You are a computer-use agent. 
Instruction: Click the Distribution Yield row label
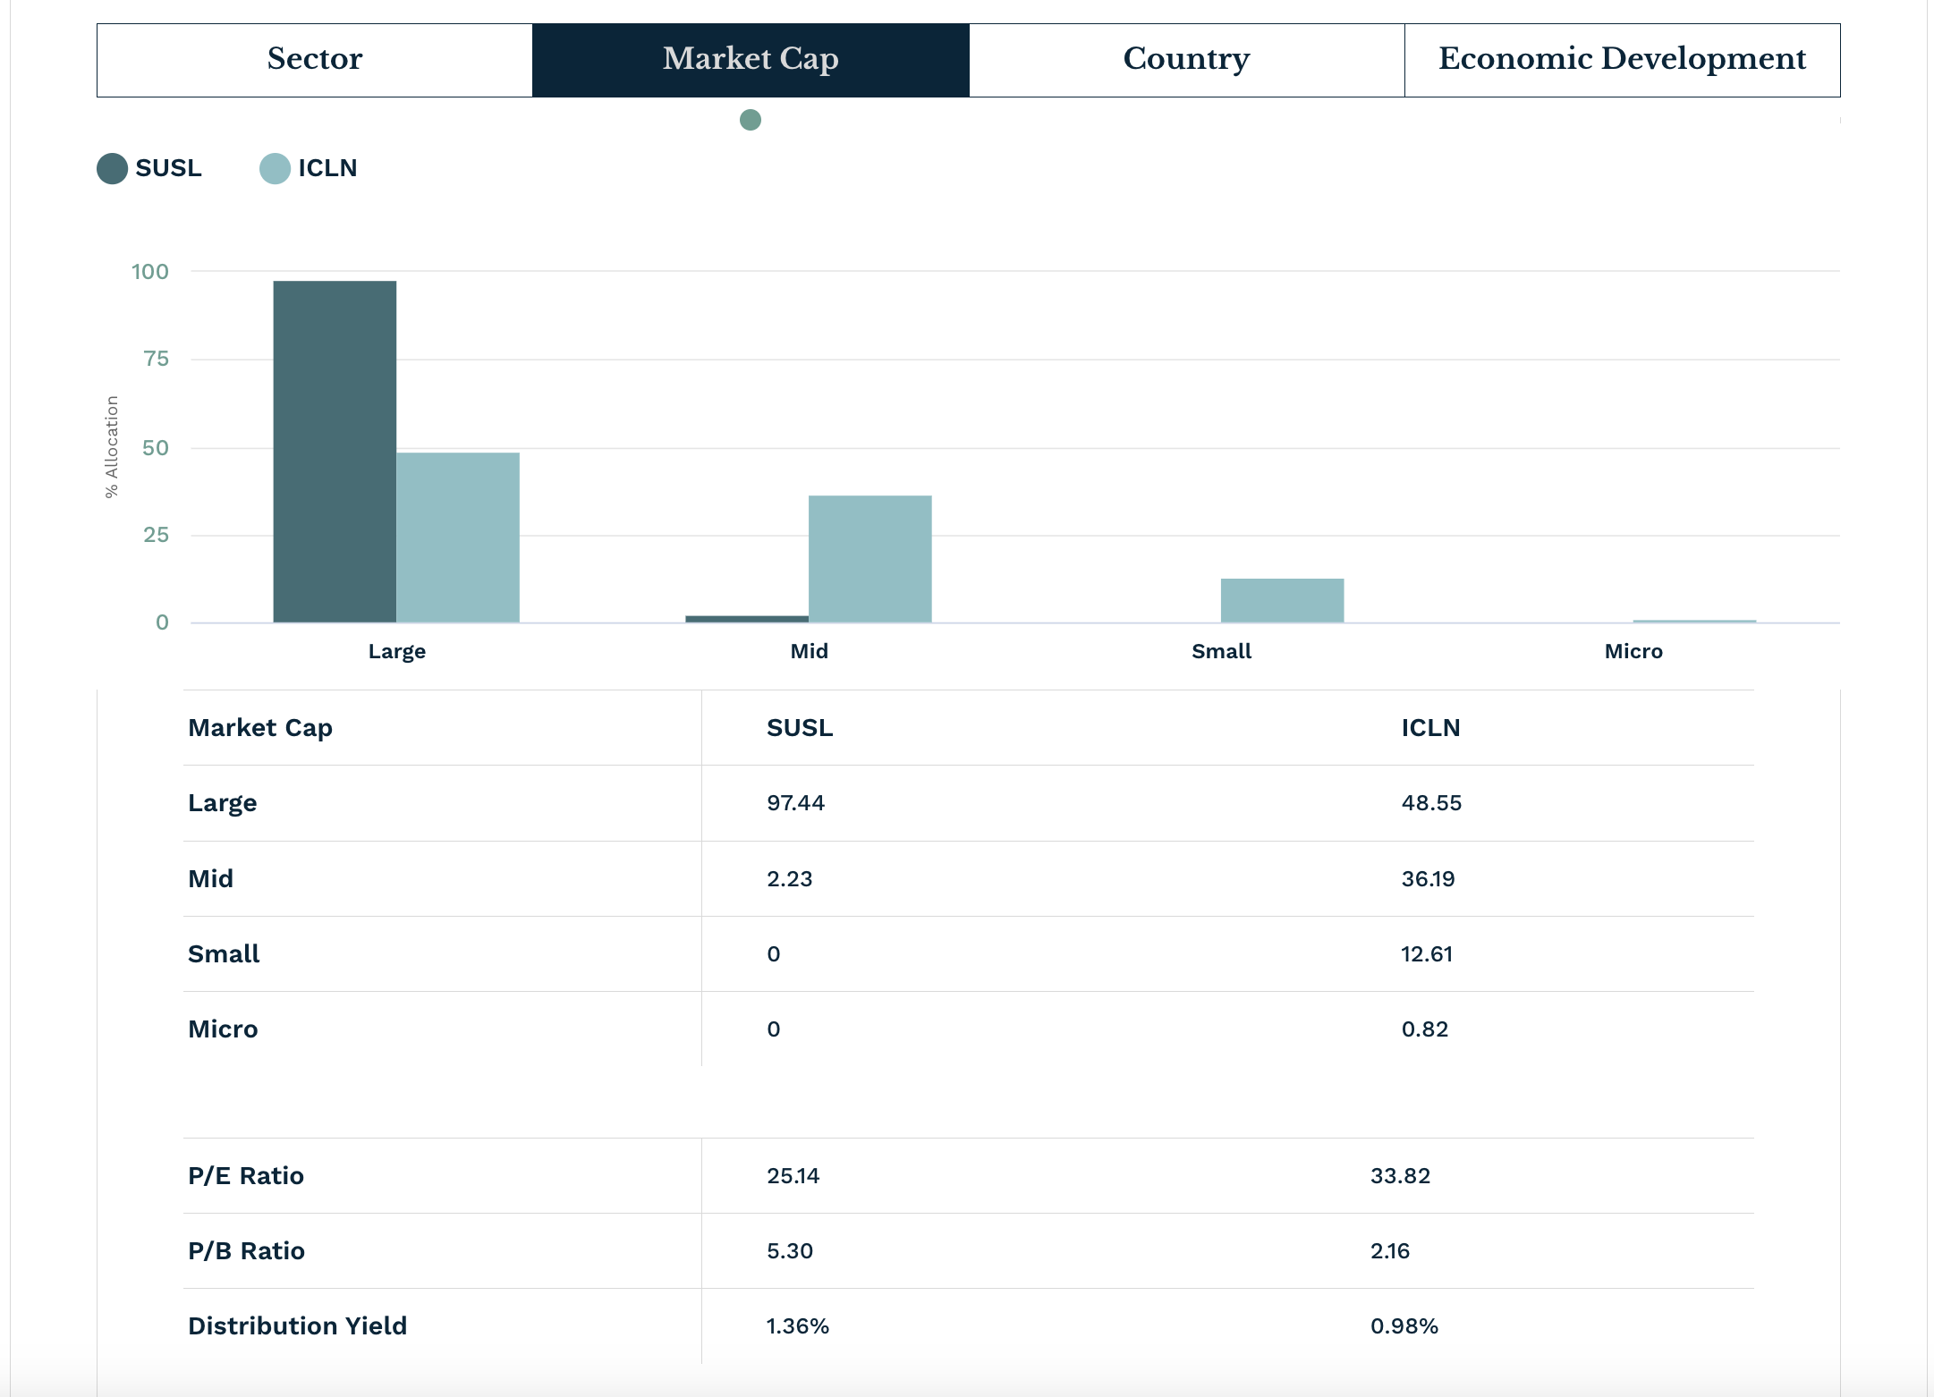click(x=298, y=1325)
